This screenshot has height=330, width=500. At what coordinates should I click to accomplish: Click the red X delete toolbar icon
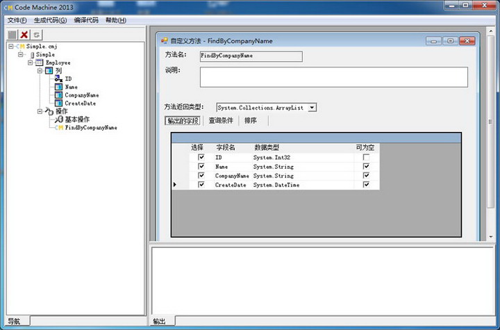24,35
